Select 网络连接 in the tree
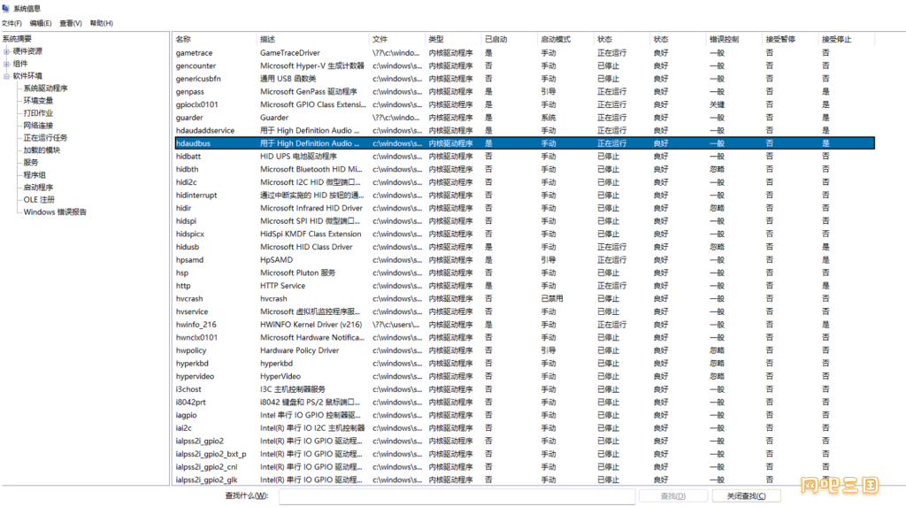 [x=38, y=126]
